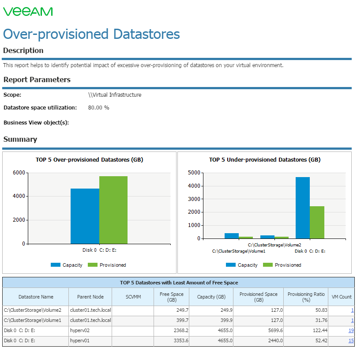Click the "SCVMM" column header
The image size is (357, 348).
(133, 297)
